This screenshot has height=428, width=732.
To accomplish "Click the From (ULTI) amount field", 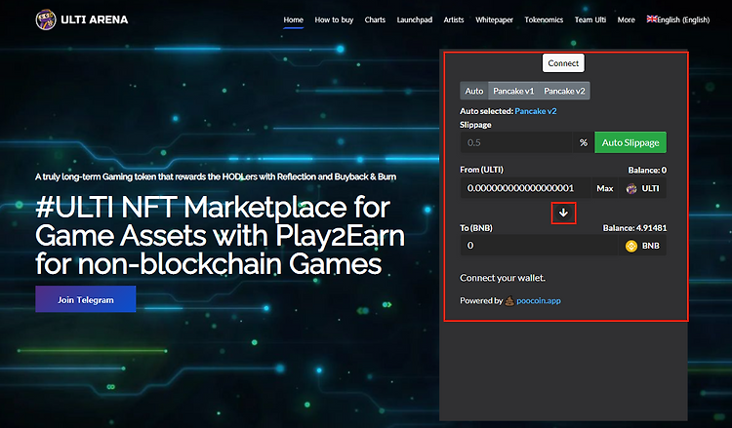I will (x=526, y=188).
